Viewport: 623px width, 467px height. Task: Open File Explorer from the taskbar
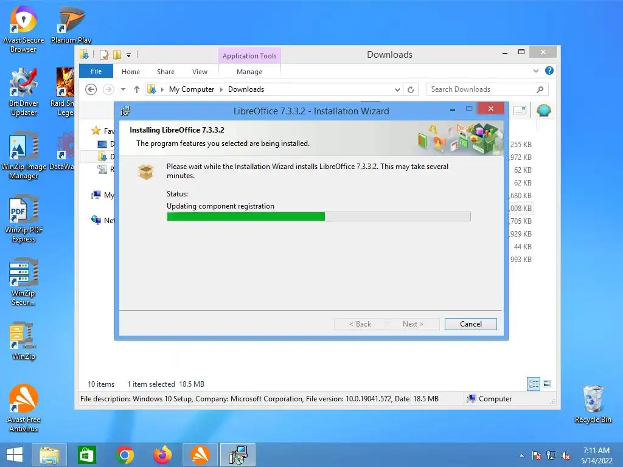coord(49,455)
